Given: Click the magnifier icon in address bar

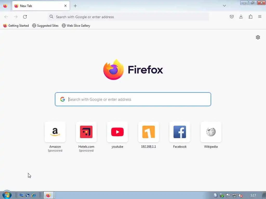Looking at the screenshot, I should [x=51, y=17].
